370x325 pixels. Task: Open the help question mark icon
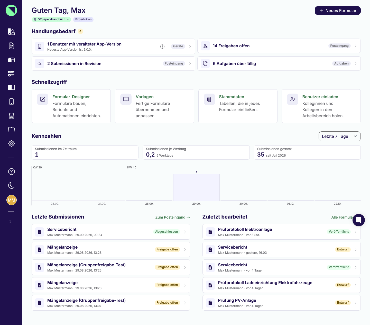11,171
